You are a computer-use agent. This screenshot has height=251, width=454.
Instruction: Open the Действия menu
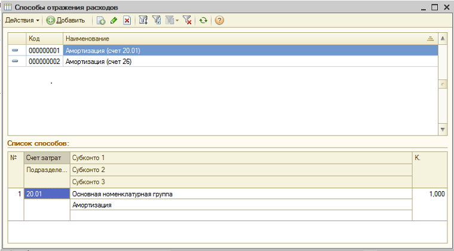[22, 20]
